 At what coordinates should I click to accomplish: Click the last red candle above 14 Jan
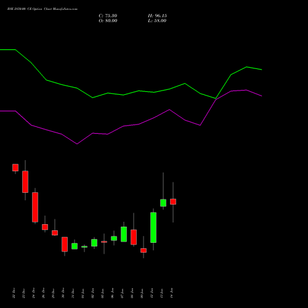tap(173, 201)
